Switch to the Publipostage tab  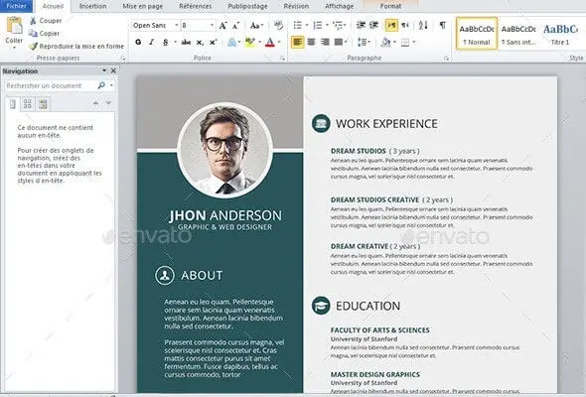click(x=247, y=6)
